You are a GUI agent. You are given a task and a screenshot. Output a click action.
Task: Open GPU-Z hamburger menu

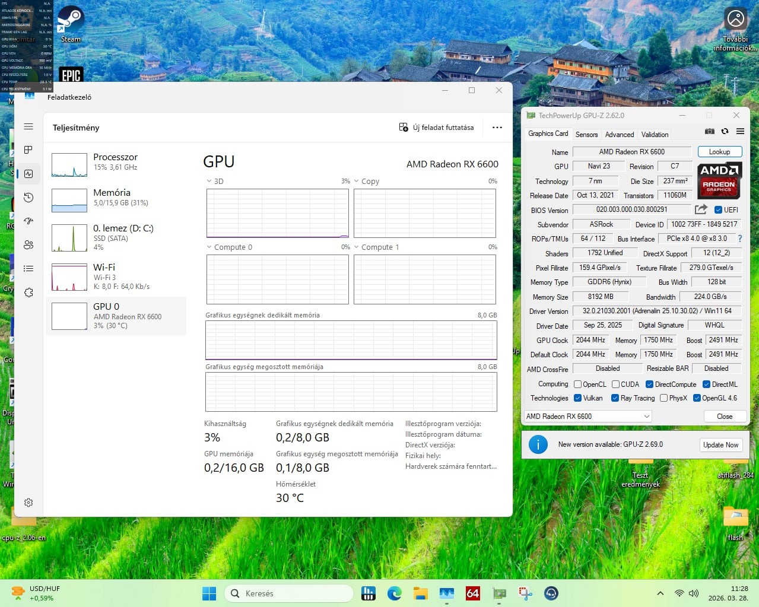click(740, 131)
